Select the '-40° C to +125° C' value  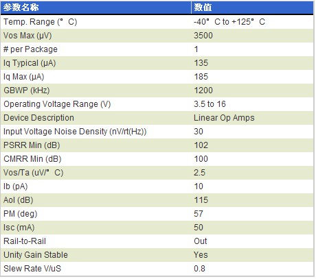[229, 22]
